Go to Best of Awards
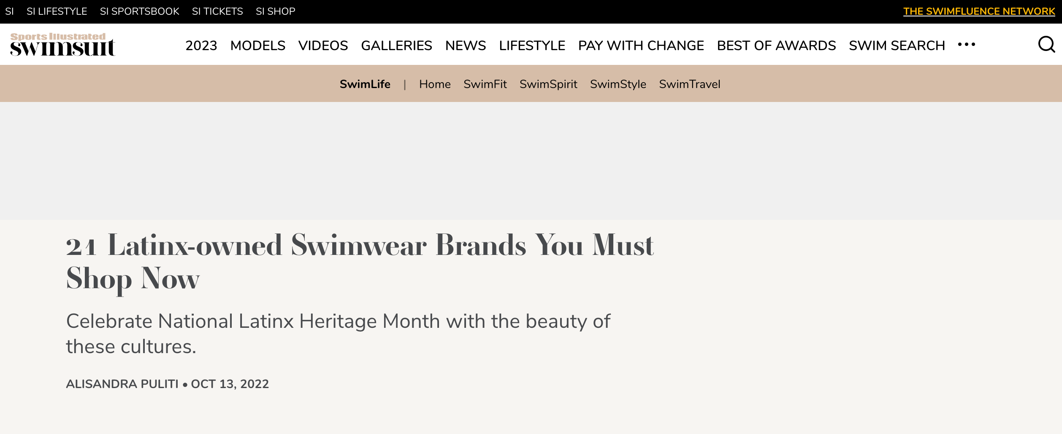1062x434 pixels. pyautogui.click(x=776, y=46)
